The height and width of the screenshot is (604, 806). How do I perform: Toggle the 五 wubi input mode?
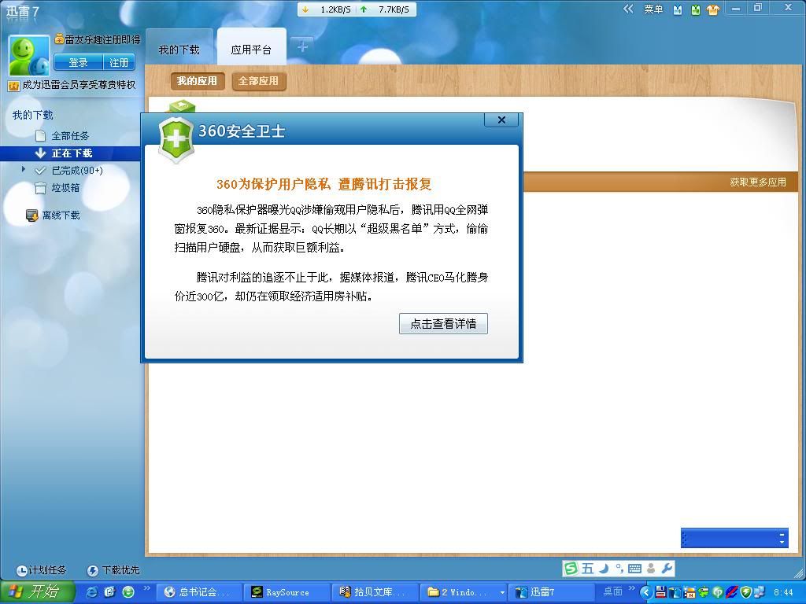point(588,568)
